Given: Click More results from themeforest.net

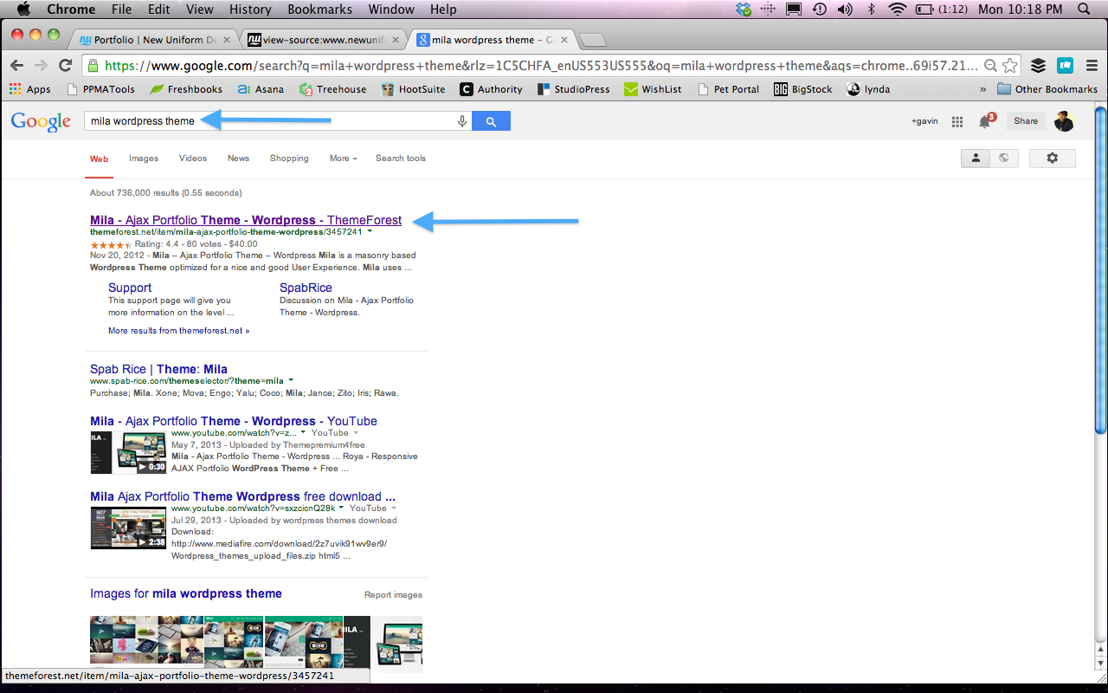Looking at the screenshot, I should click(178, 331).
